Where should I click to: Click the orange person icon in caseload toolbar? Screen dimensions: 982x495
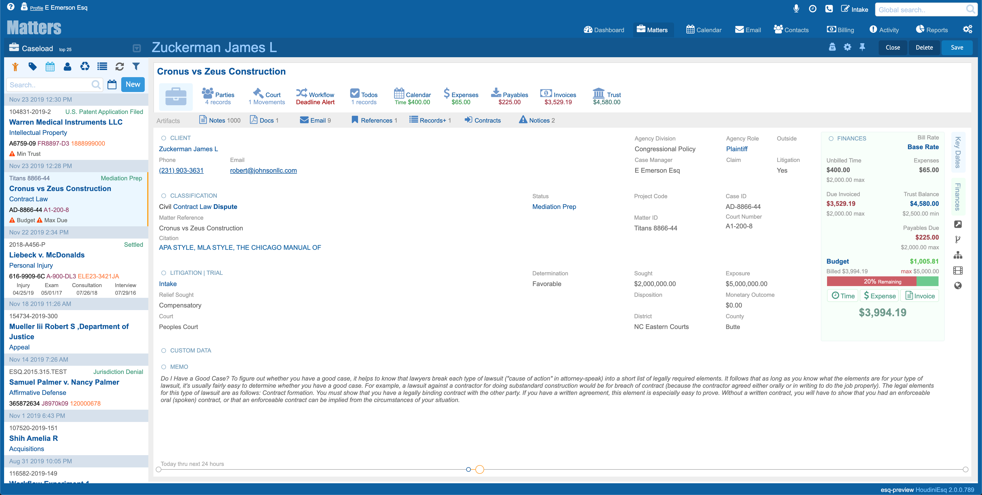coord(15,67)
